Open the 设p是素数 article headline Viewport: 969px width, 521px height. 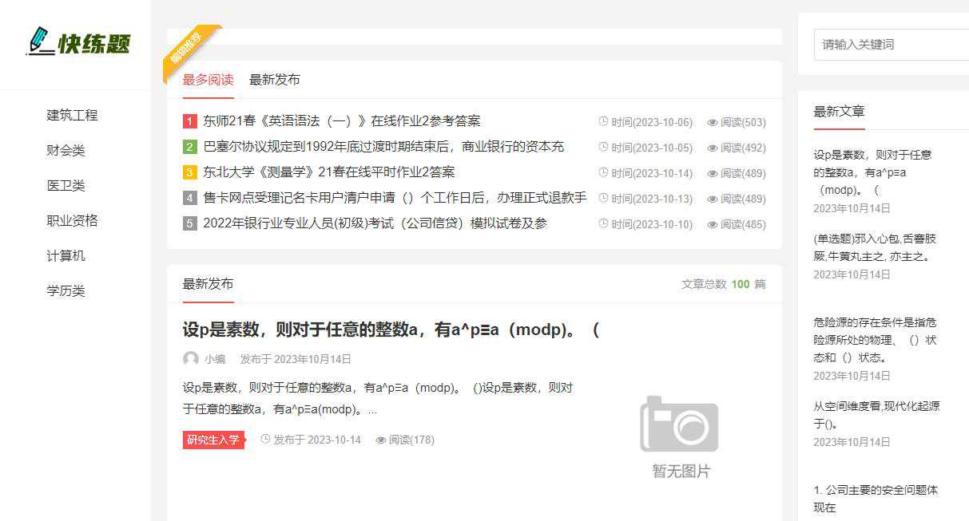tap(389, 330)
